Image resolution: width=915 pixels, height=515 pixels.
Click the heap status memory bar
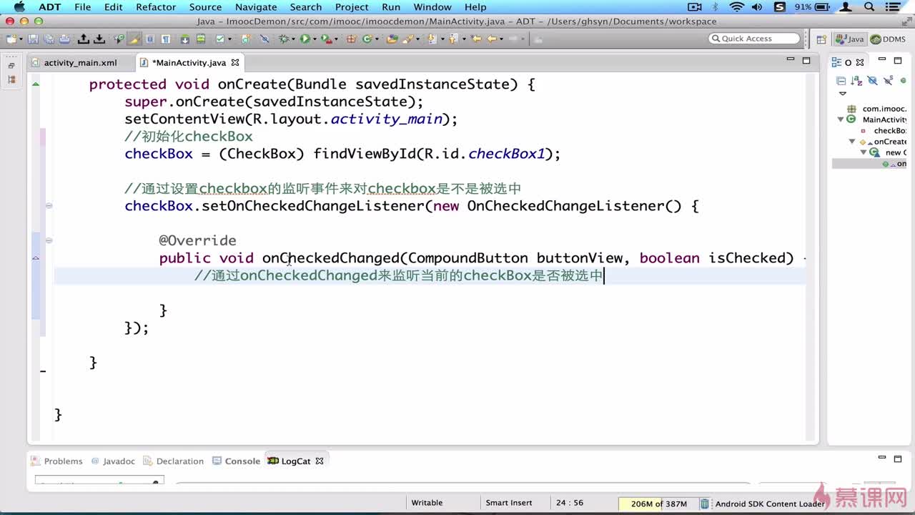(x=658, y=504)
